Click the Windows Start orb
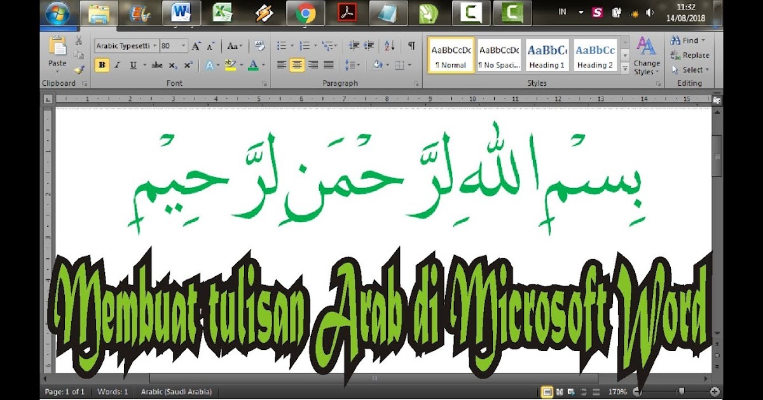The height and width of the screenshot is (400, 763). (58, 13)
